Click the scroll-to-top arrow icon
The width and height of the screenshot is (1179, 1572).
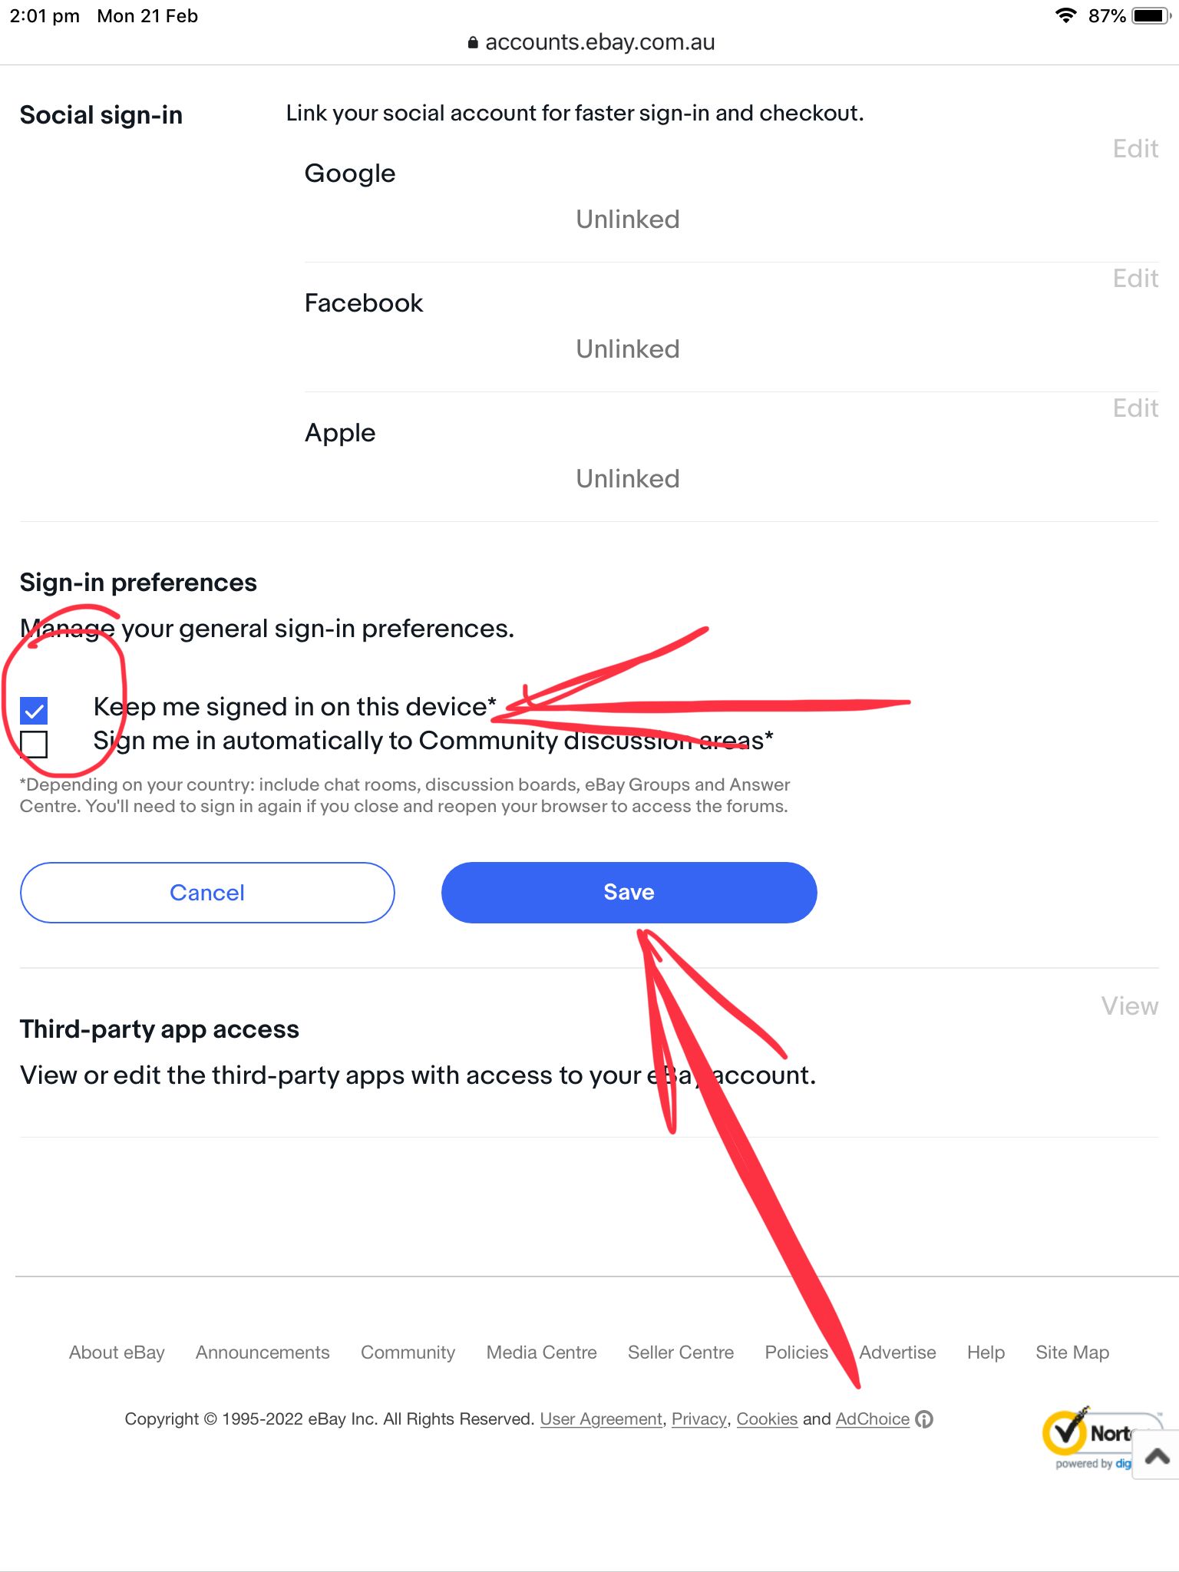click(1157, 1455)
